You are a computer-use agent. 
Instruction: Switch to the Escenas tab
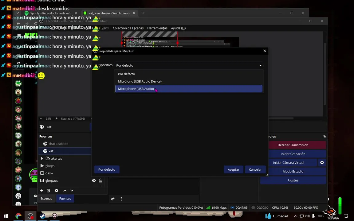pos(46,199)
